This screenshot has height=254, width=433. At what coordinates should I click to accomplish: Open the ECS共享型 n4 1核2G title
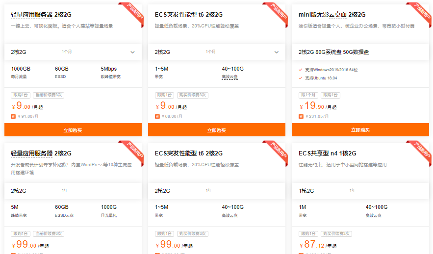(x=327, y=153)
